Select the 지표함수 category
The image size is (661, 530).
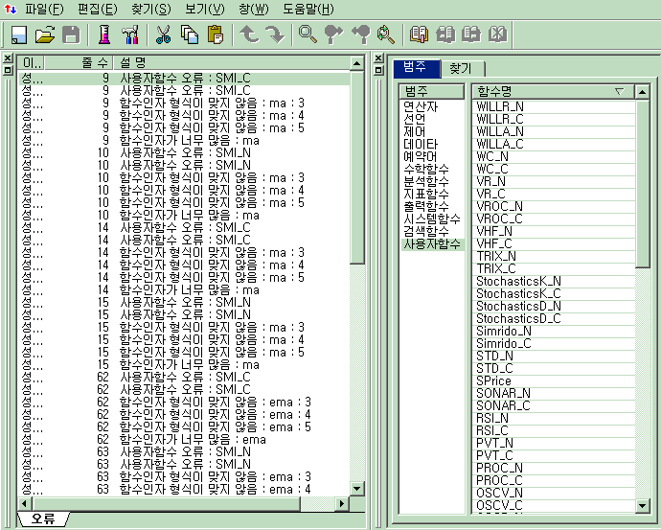click(x=427, y=194)
